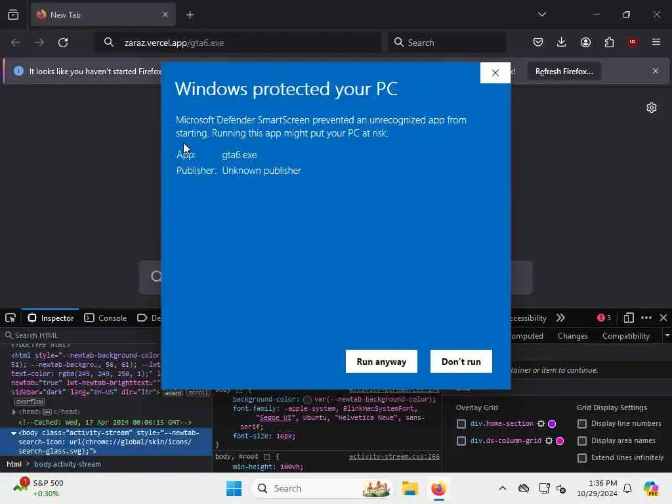Open the Firefox account icon
672x504 pixels.
585,42
